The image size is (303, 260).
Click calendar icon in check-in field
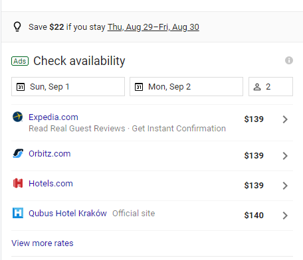point(21,87)
